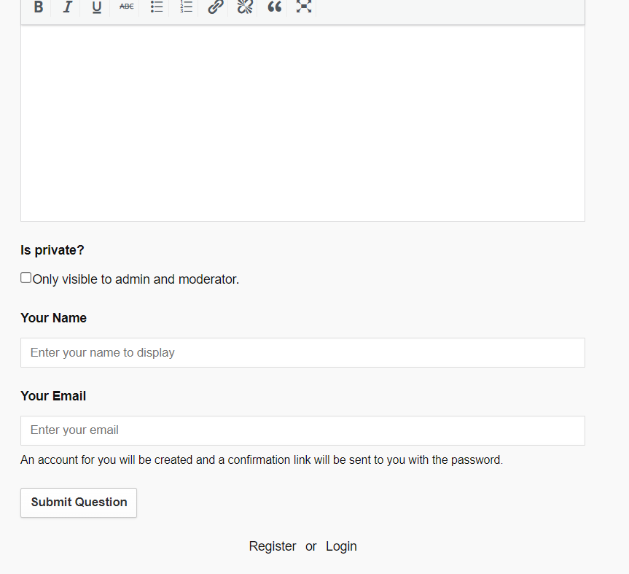Insert a bulleted list
The image size is (629, 574).
point(157,7)
